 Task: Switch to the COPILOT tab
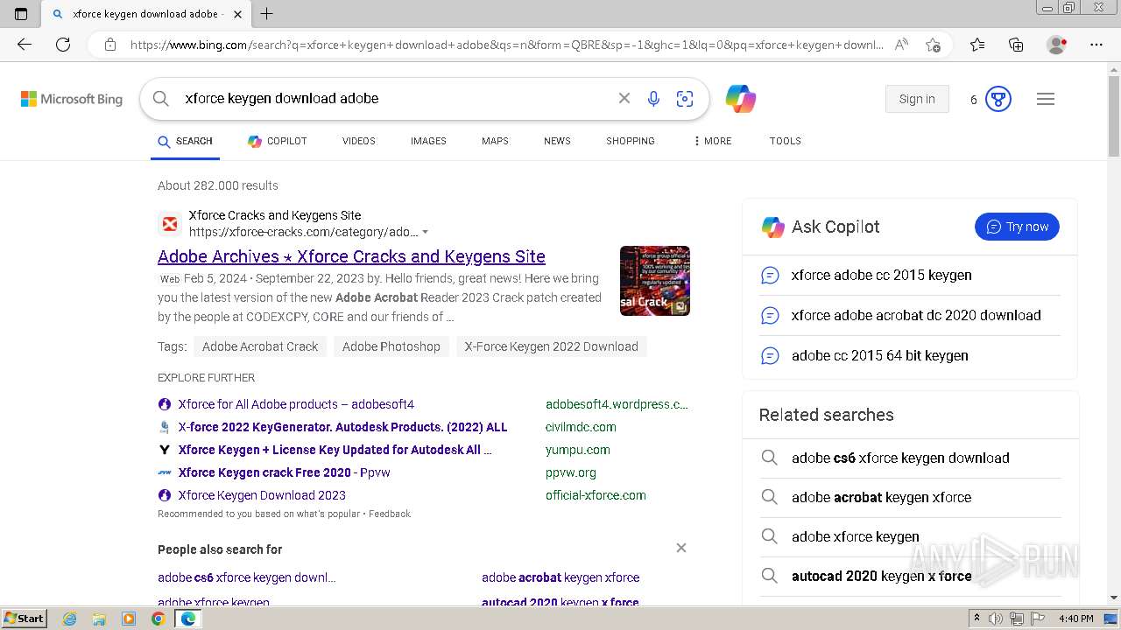(278, 141)
